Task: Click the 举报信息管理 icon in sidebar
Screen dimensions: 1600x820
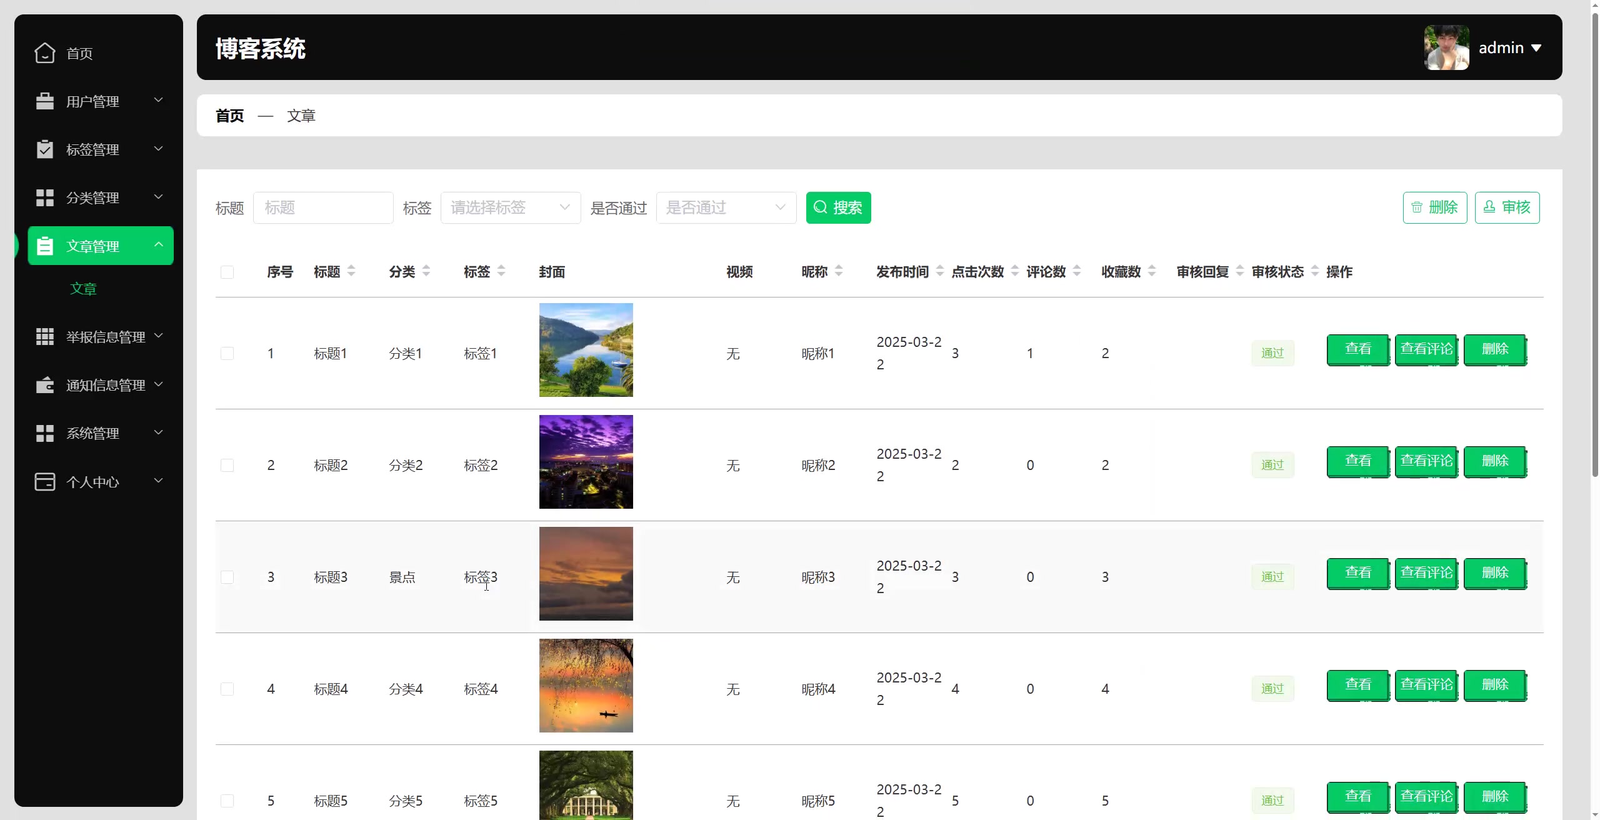Action: (44, 336)
